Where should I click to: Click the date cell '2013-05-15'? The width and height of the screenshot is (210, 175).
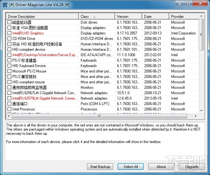pyautogui.click(x=153, y=98)
